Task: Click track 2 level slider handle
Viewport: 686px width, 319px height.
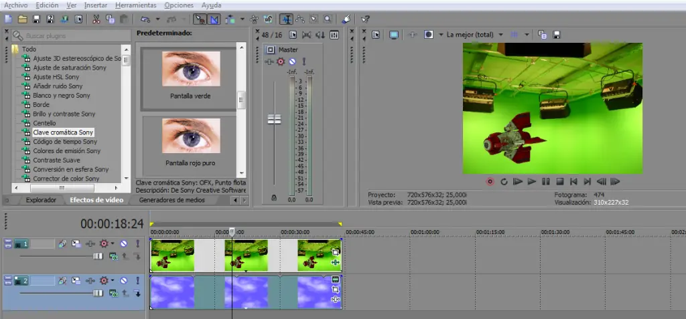Action: click(98, 293)
